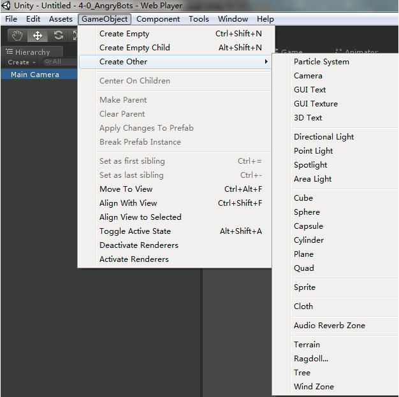The width and height of the screenshot is (399, 397).
Task: Create a Plane primitive
Action: tap(336, 254)
